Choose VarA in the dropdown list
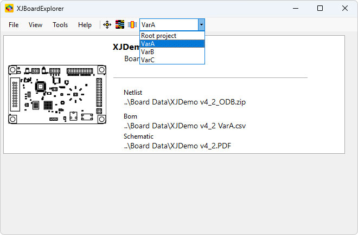Screen dimensions: 358x235 click(172, 43)
